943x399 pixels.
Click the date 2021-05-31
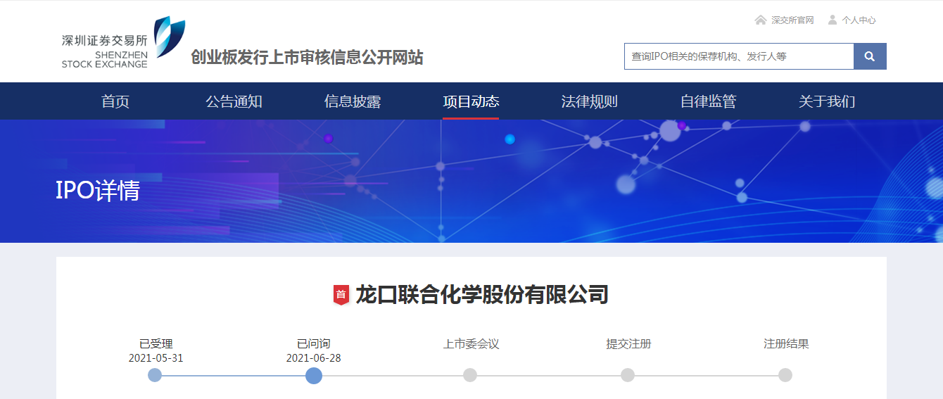[x=156, y=358]
